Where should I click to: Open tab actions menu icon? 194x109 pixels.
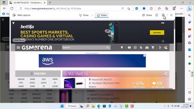[4, 3]
